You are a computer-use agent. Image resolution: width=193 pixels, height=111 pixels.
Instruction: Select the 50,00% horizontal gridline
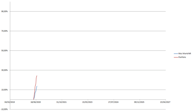coord(88,51)
